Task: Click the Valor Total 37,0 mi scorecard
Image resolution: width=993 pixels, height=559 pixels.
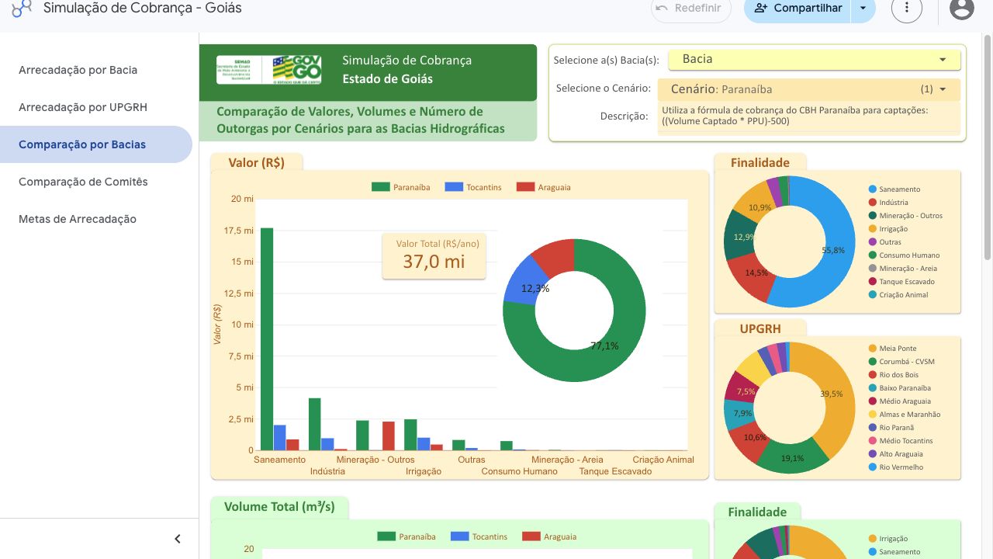Action: tap(434, 255)
